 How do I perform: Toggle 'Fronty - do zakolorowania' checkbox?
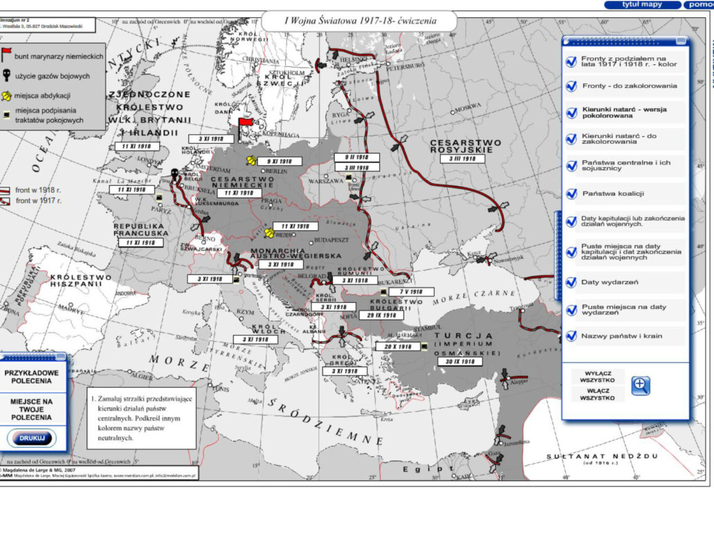tap(571, 86)
